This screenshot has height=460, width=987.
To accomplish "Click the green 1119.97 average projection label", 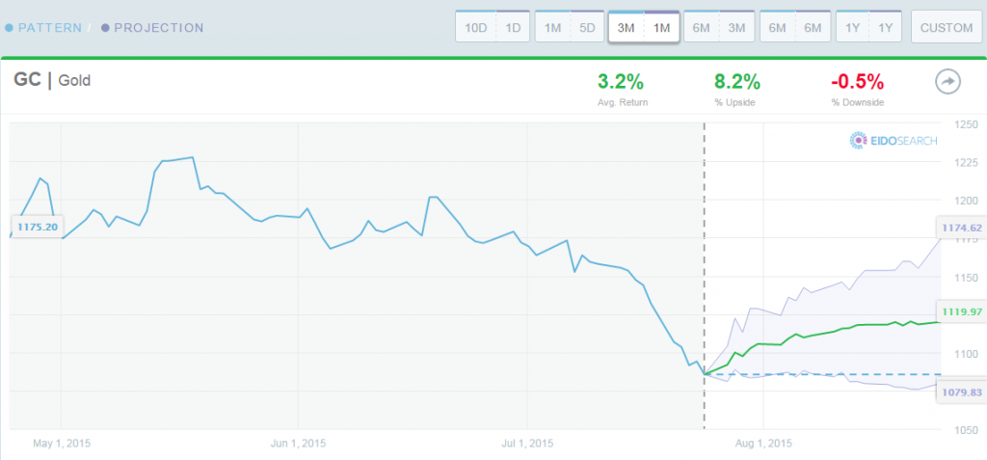I will [962, 311].
